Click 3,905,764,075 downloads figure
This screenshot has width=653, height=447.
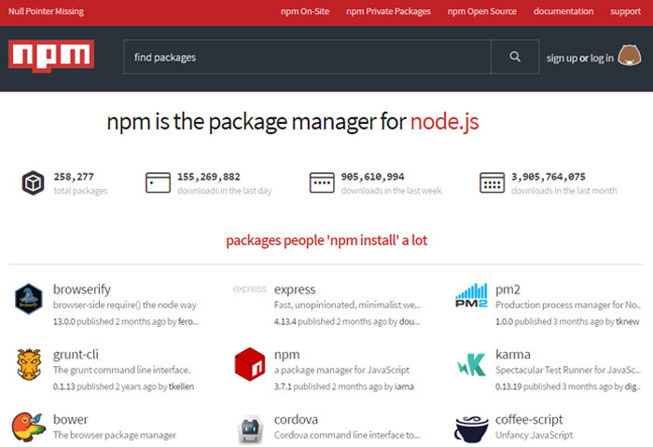pyautogui.click(x=549, y=177)
